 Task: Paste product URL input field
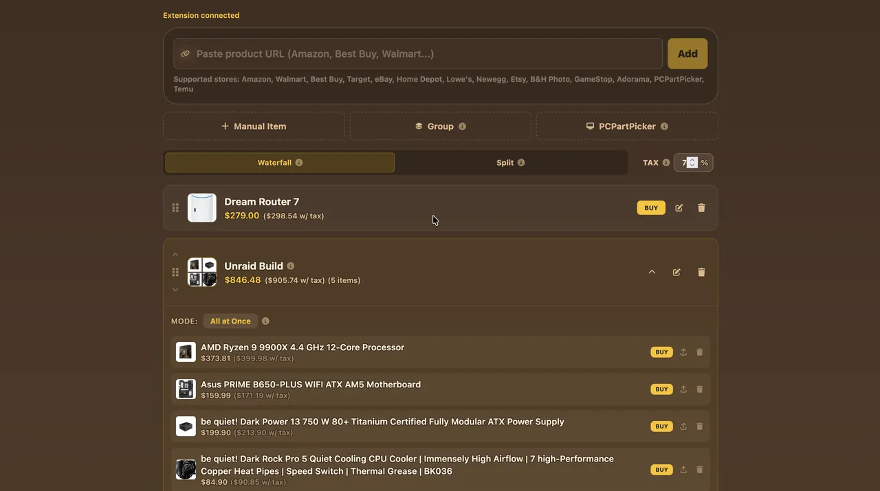tap(417, 54)
